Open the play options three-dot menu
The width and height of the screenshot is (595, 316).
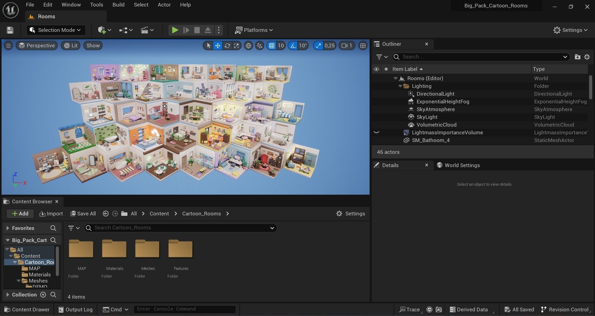click(x=219, y=30)
